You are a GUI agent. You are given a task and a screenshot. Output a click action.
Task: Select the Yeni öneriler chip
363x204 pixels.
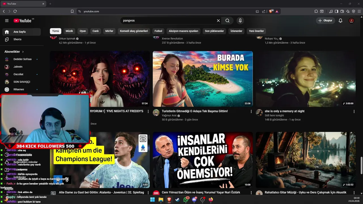coord(256,31)
